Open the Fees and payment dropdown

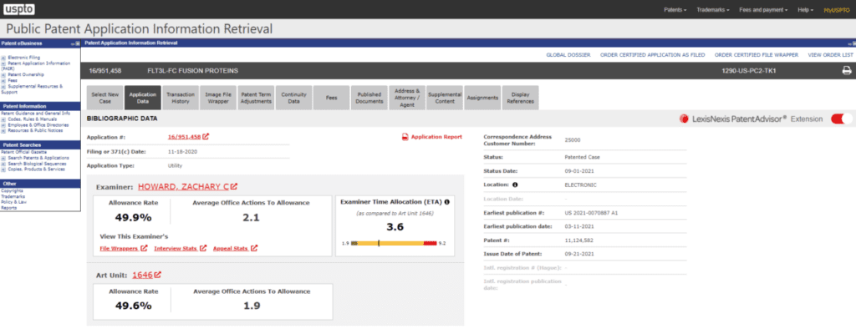point(762,10)
